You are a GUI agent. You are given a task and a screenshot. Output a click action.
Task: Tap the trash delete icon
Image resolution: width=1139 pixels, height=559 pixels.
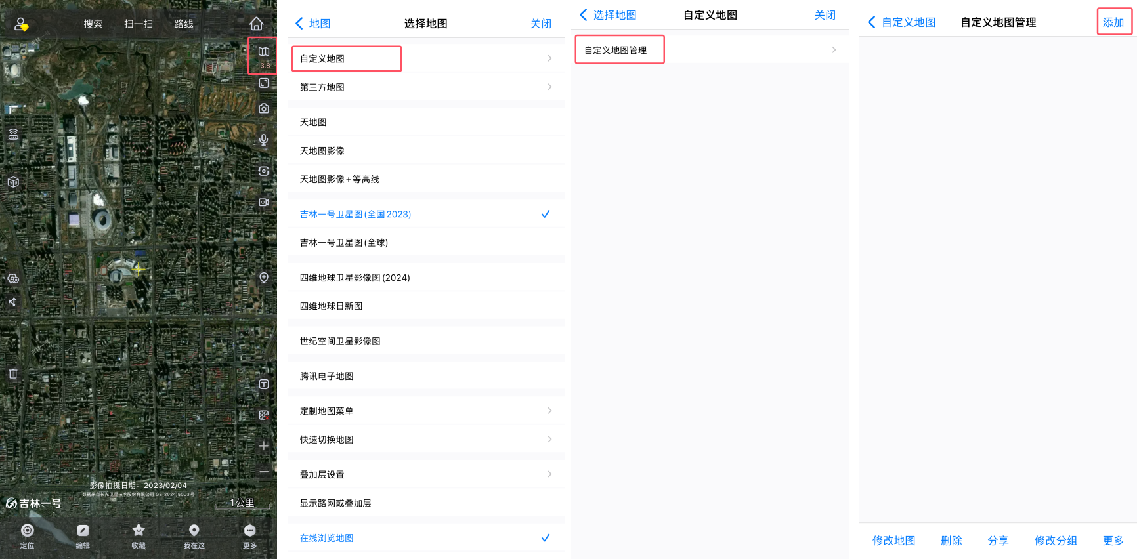(x=13, y=373)
